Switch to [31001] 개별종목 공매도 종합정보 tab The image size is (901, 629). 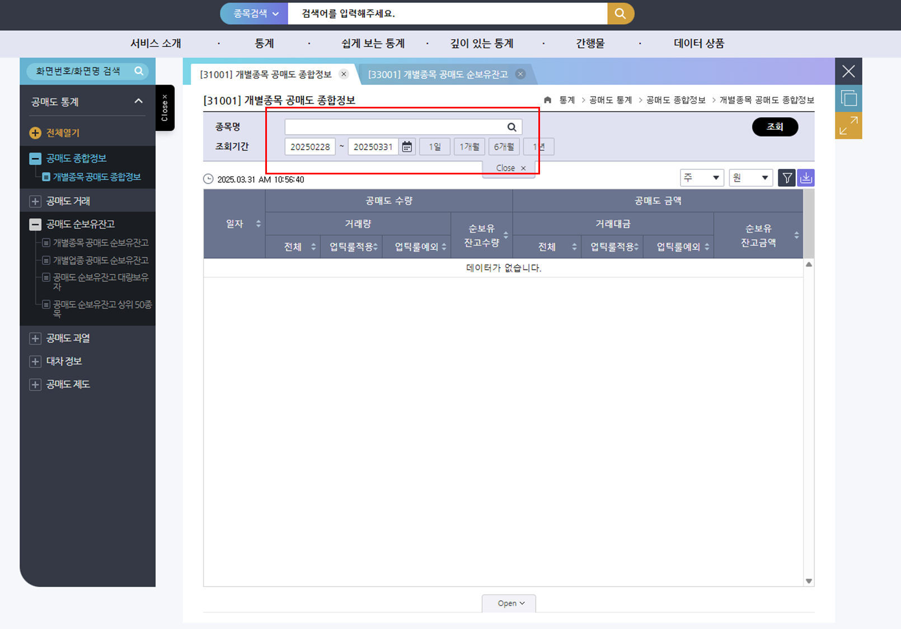tap(266, 74)
